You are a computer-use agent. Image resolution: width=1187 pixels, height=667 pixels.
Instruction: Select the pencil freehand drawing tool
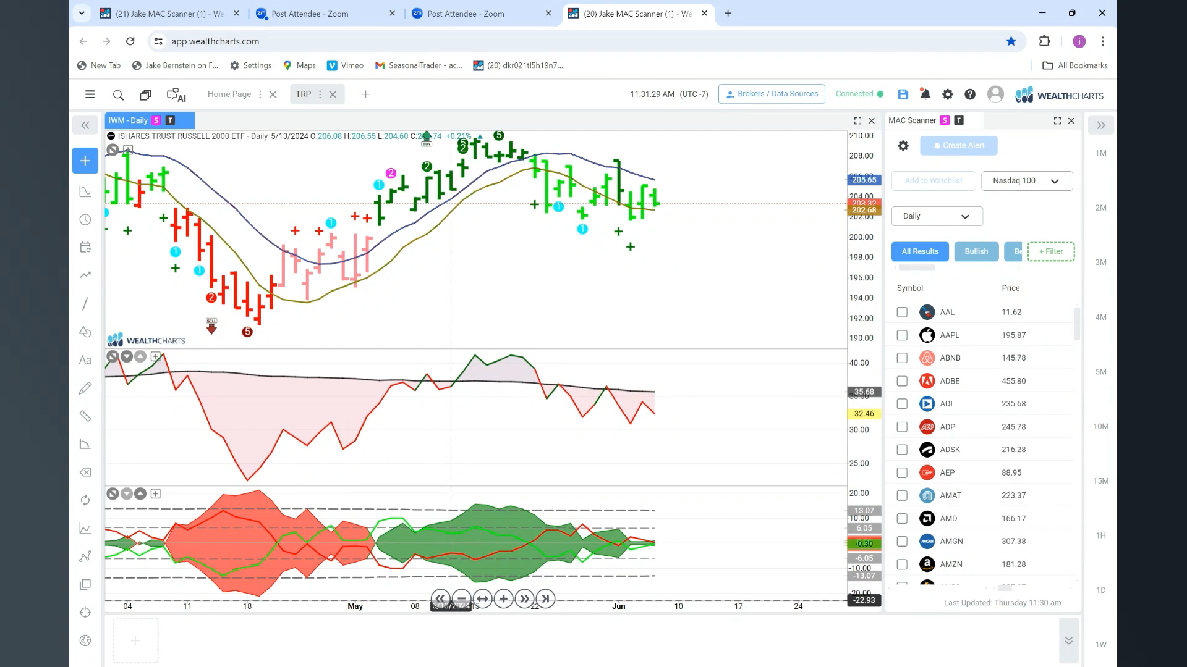[x=85, y=388]
